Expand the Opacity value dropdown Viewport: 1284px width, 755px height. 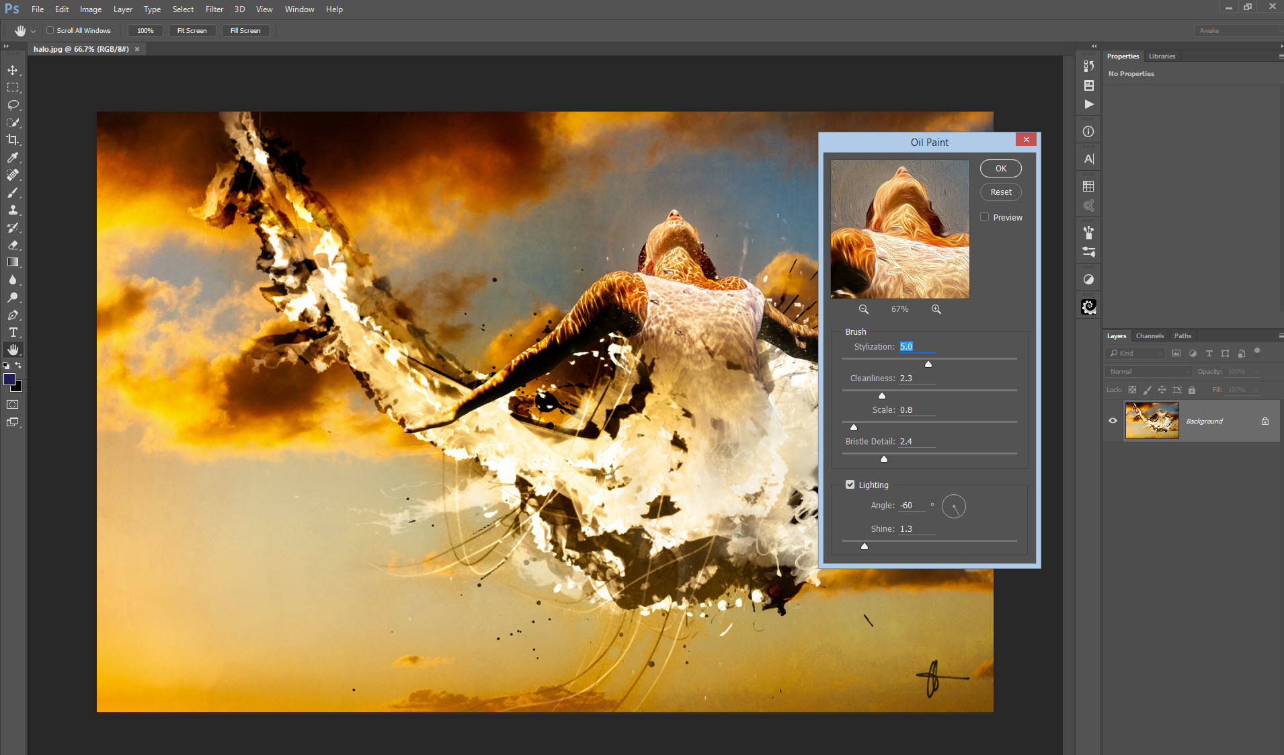coord(1256,372)
